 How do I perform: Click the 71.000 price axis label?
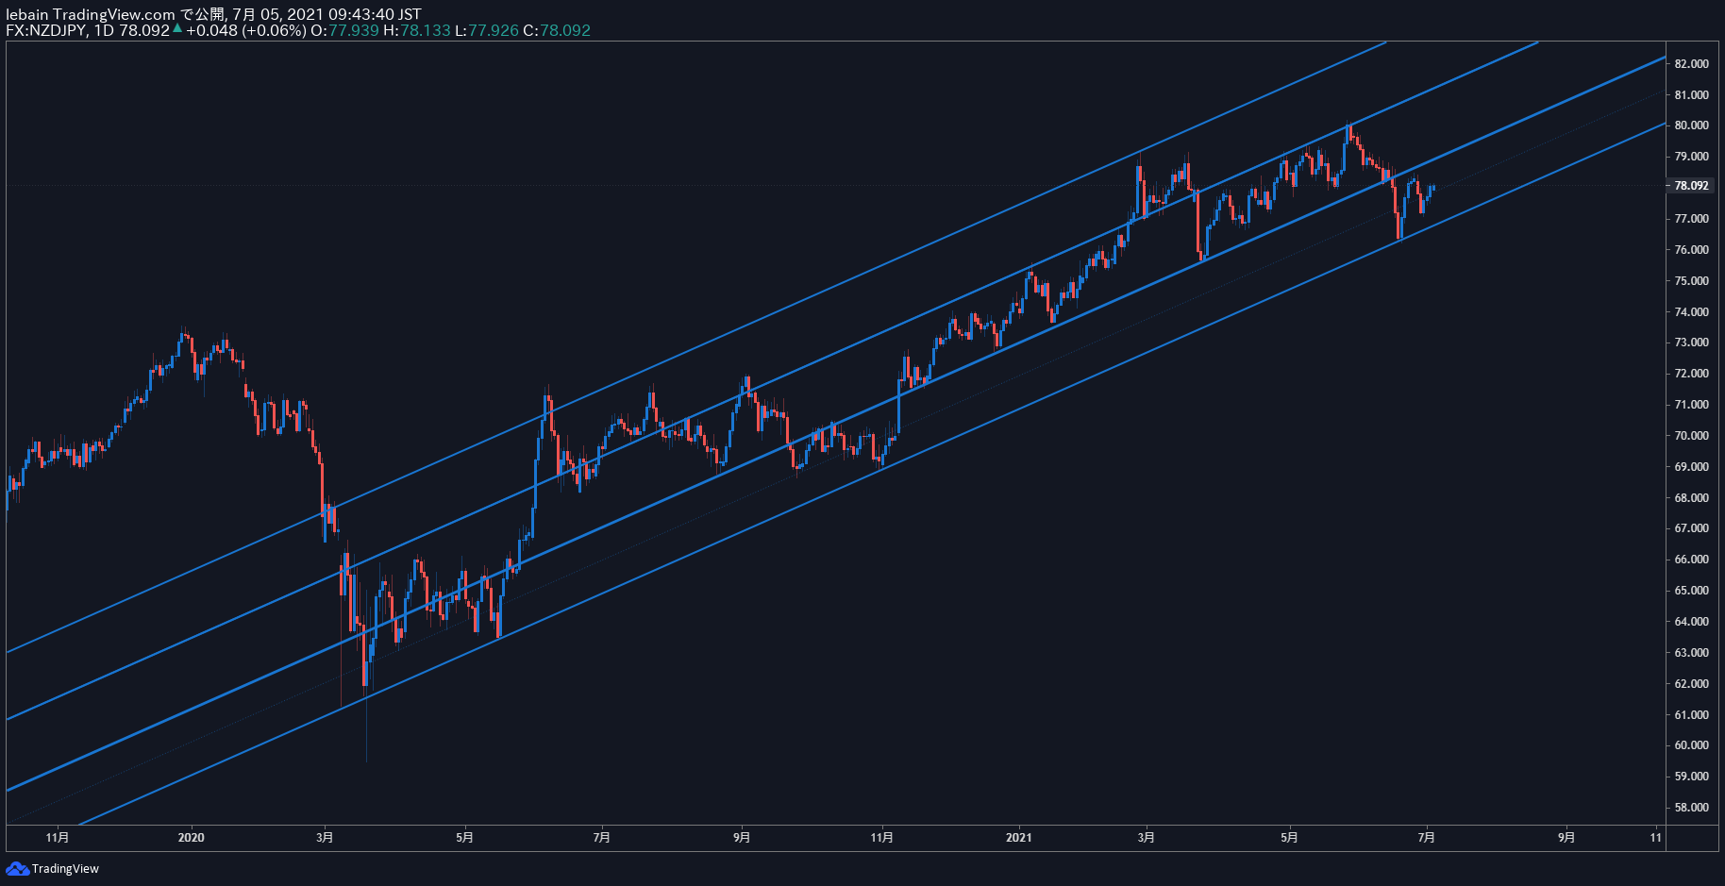(1691, 405)
